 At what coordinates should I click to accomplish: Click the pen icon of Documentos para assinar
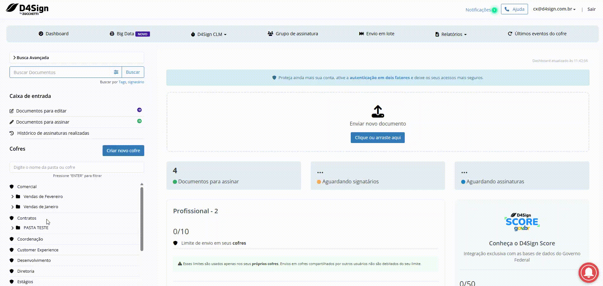12,122
